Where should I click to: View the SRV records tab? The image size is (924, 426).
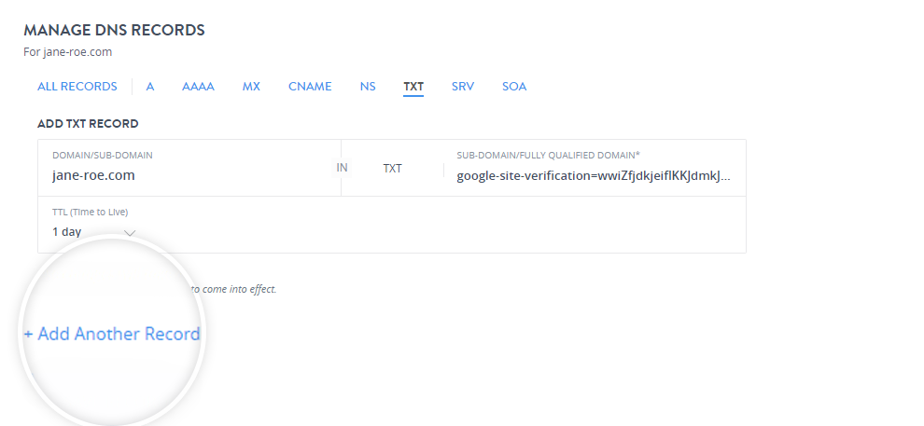(463, 87)
